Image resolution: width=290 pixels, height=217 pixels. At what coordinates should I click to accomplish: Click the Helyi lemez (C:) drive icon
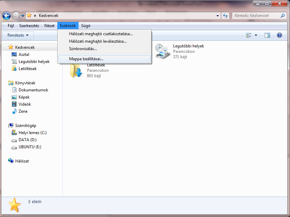[14, 132]
